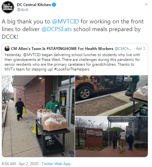Image resolution: width=152 pixels, height=167 pixels.
Task: Open the photo of colorful wrapped truck
Action: tap(111, 96)
